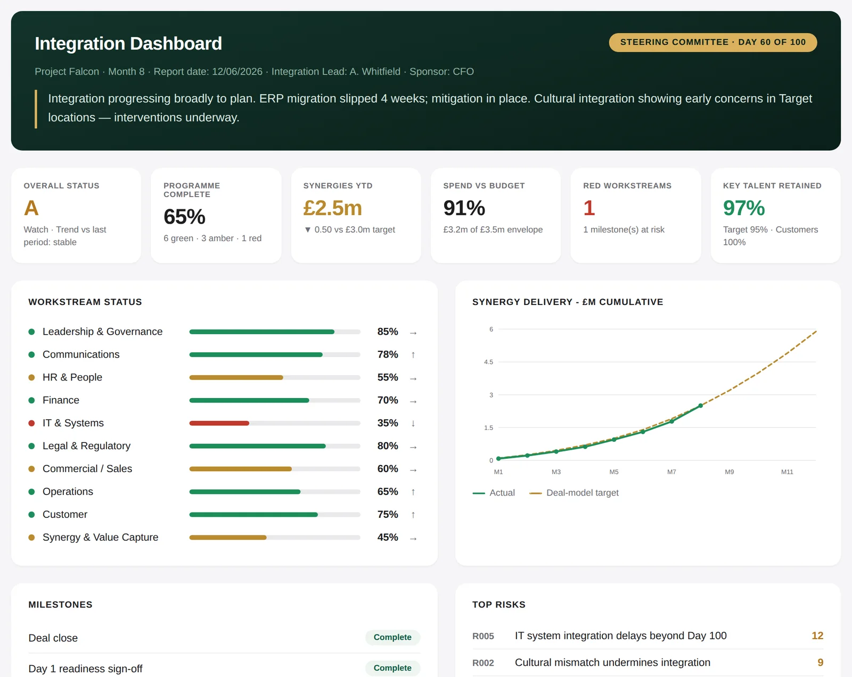
Task: Click the down triangle in Synergies YTD card
Action: pos(307,230)
